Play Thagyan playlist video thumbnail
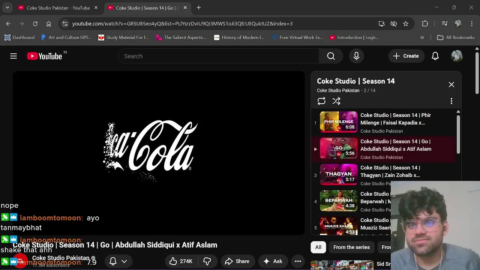480x270 pixels. click(x=339, y=174)
